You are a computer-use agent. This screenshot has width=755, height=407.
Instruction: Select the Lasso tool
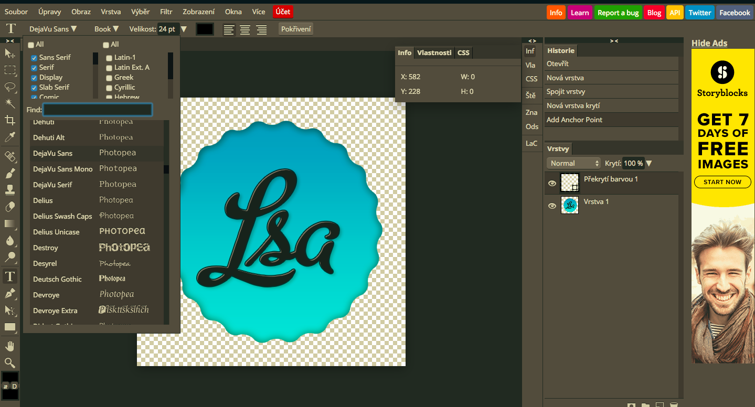coord(10,87)
